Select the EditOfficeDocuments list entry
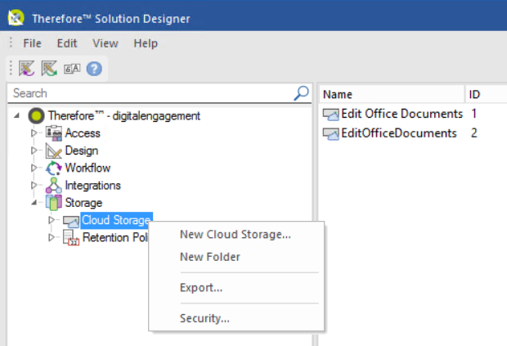This screenshot has width=507, height=346. (x=399, y=133)
